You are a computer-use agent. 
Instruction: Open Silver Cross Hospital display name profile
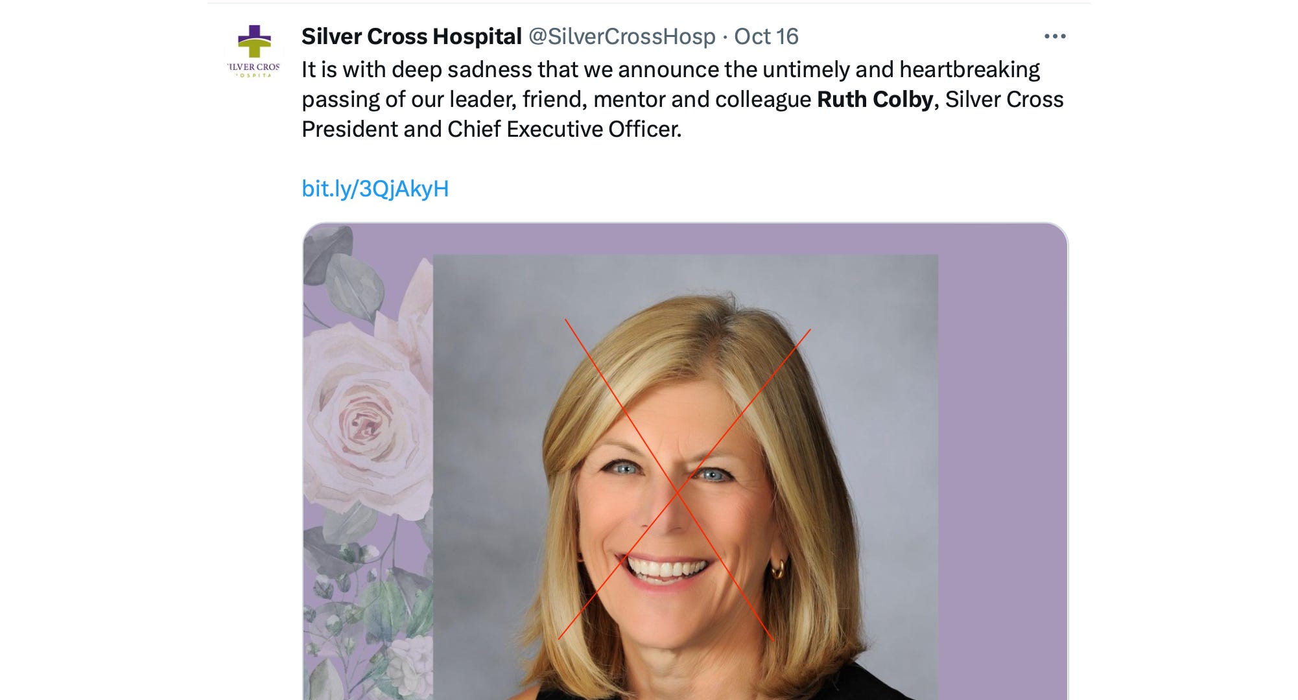coord(412,36)
